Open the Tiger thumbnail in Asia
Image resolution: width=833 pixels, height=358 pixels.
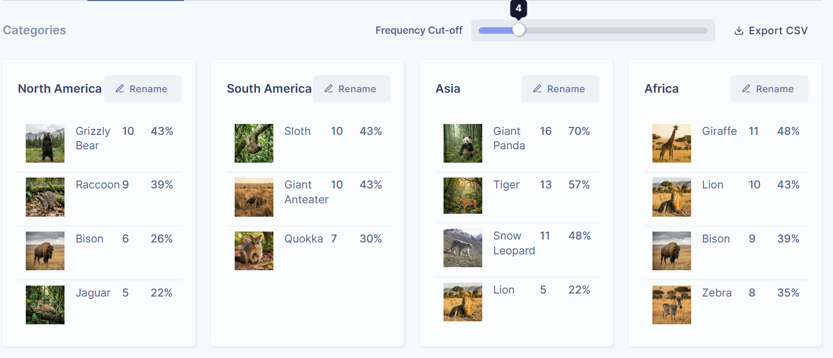pos(462,195)
